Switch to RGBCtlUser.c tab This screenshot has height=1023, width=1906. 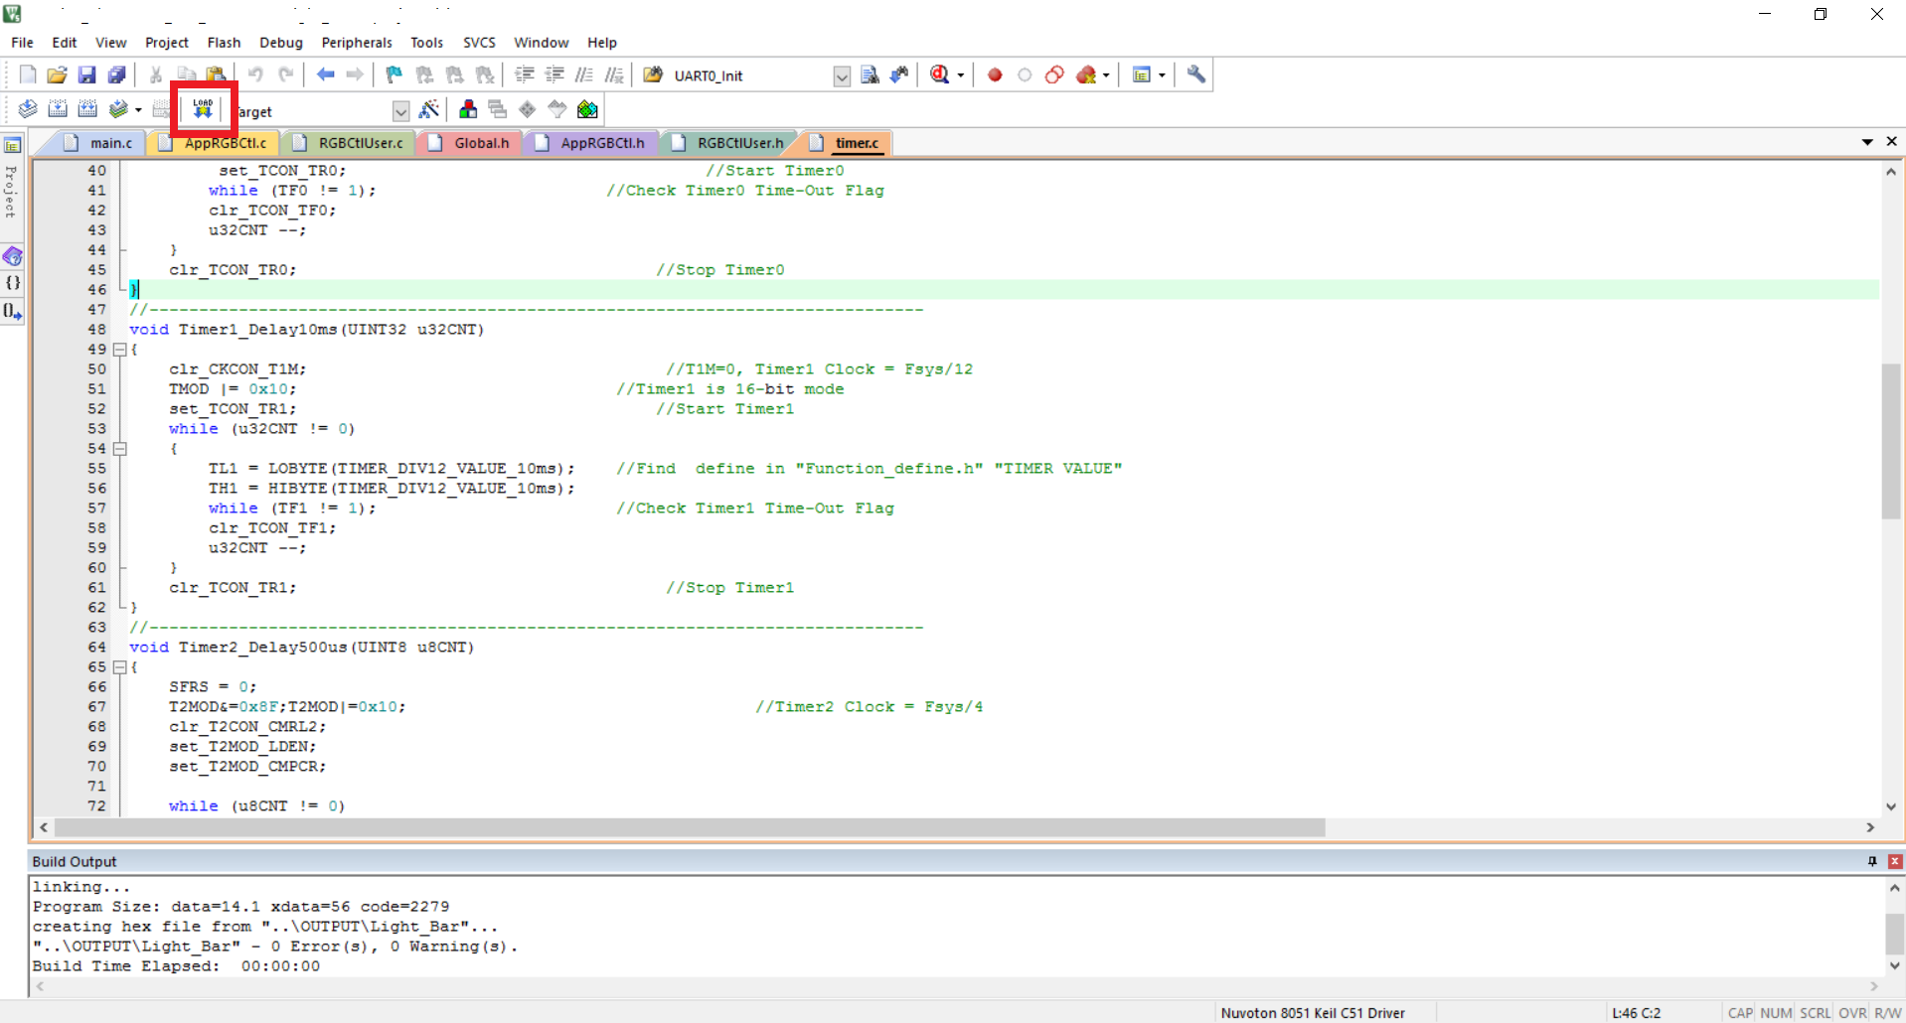click(x=350, y=143)
